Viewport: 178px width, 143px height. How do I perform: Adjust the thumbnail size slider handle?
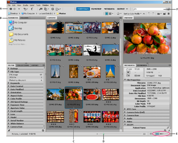click(104, 134)
